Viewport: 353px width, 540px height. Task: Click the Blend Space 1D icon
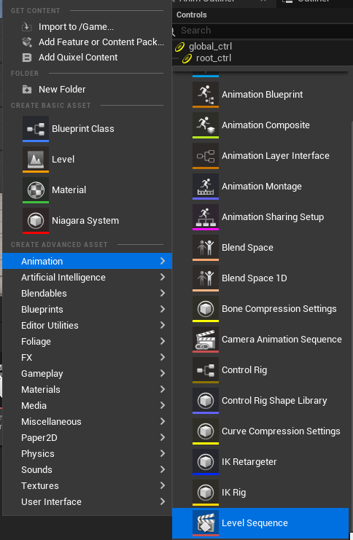(x=206, y=278)
